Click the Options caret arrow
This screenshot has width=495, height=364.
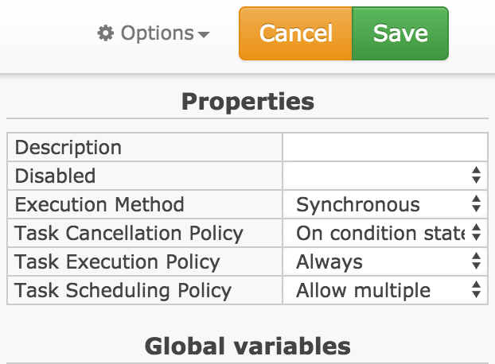tap(204, 34)
